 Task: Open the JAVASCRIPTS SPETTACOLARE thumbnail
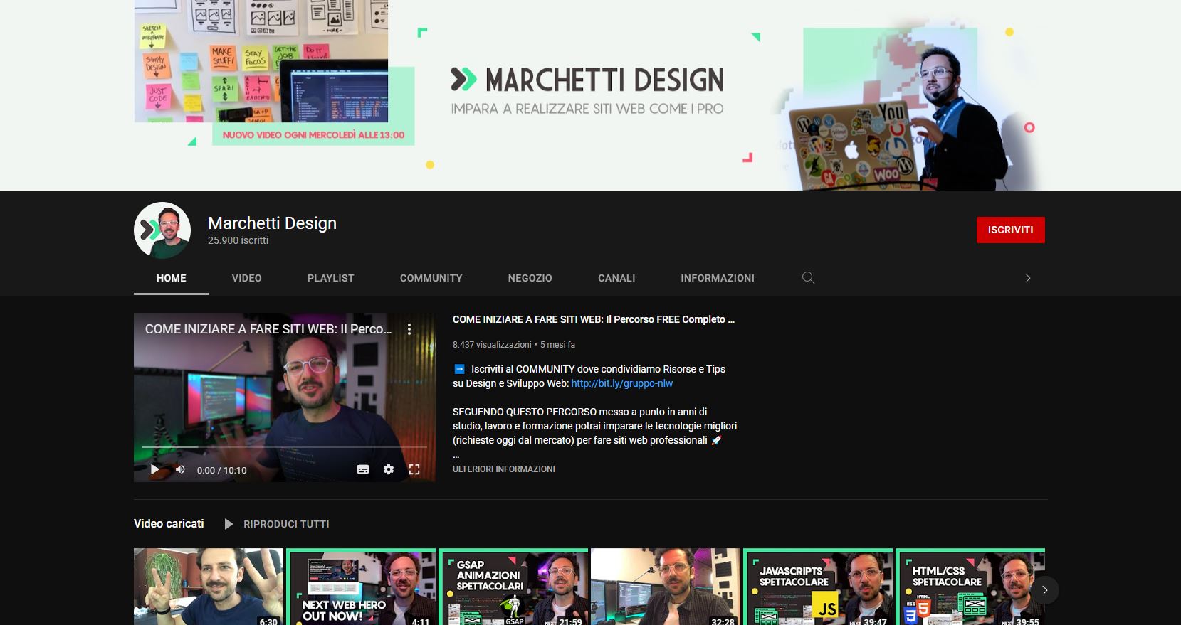coord(818,587)
